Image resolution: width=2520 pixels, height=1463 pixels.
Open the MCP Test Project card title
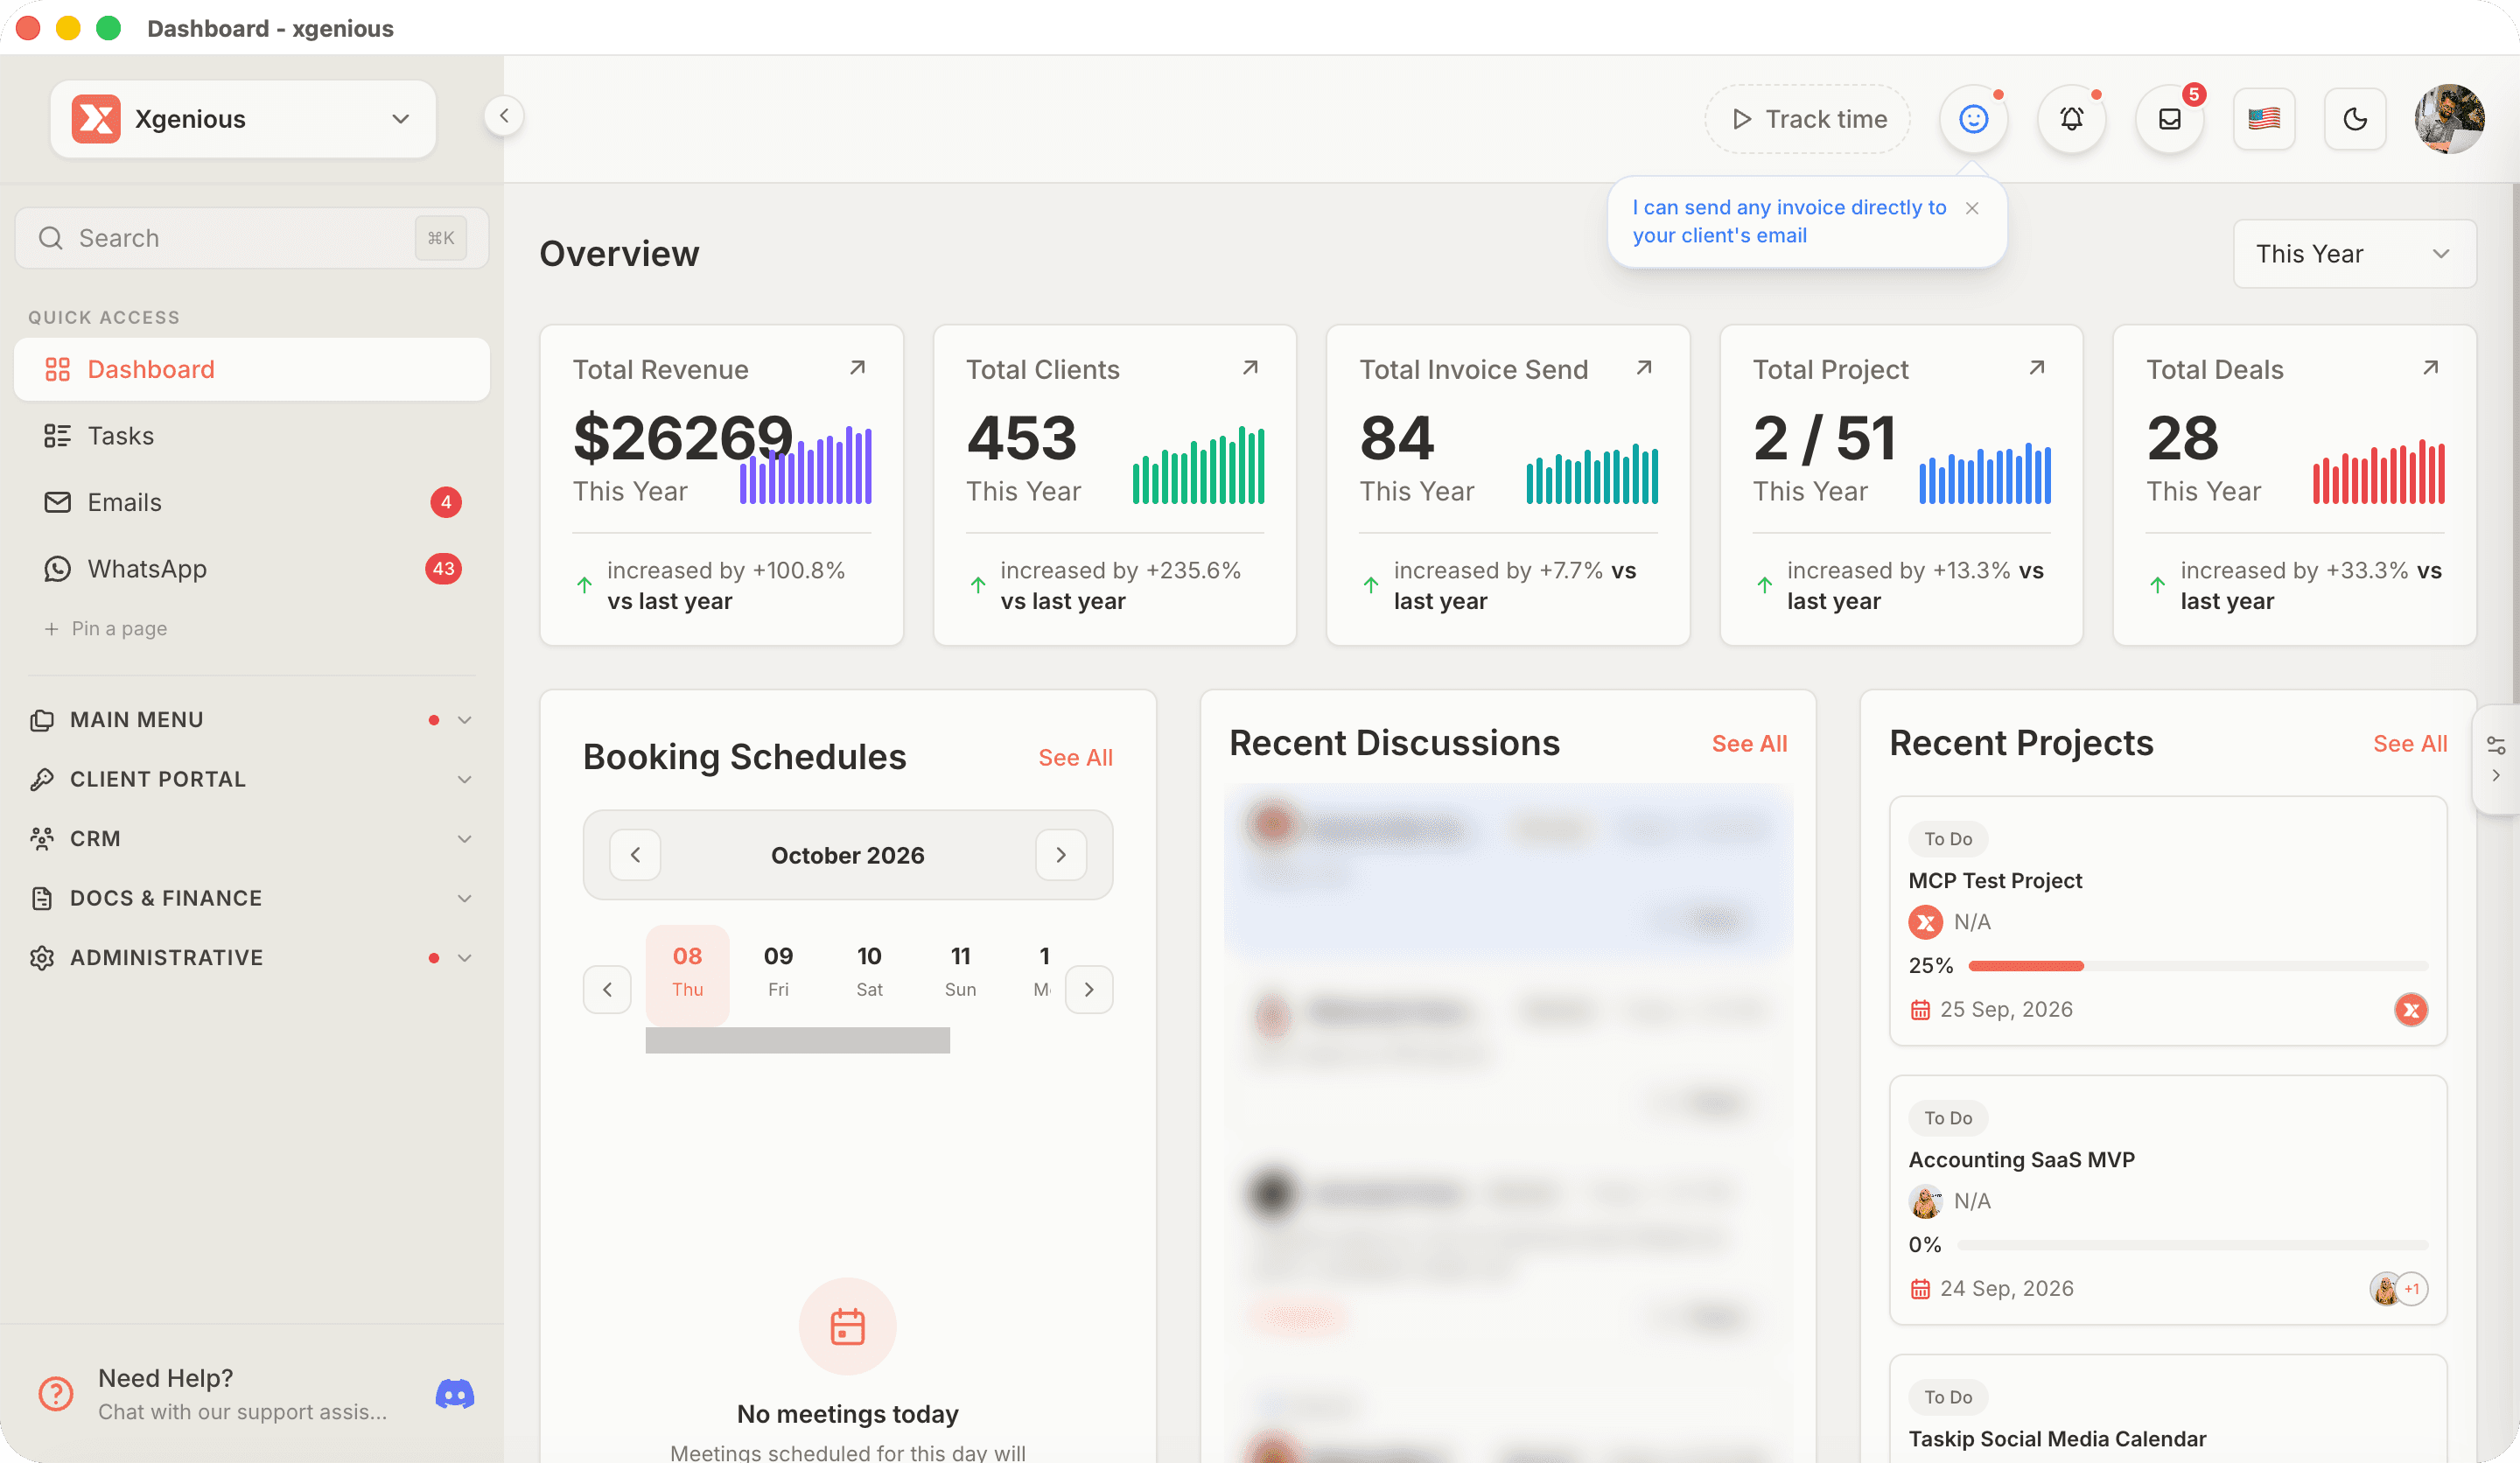tap(1995, 881)
